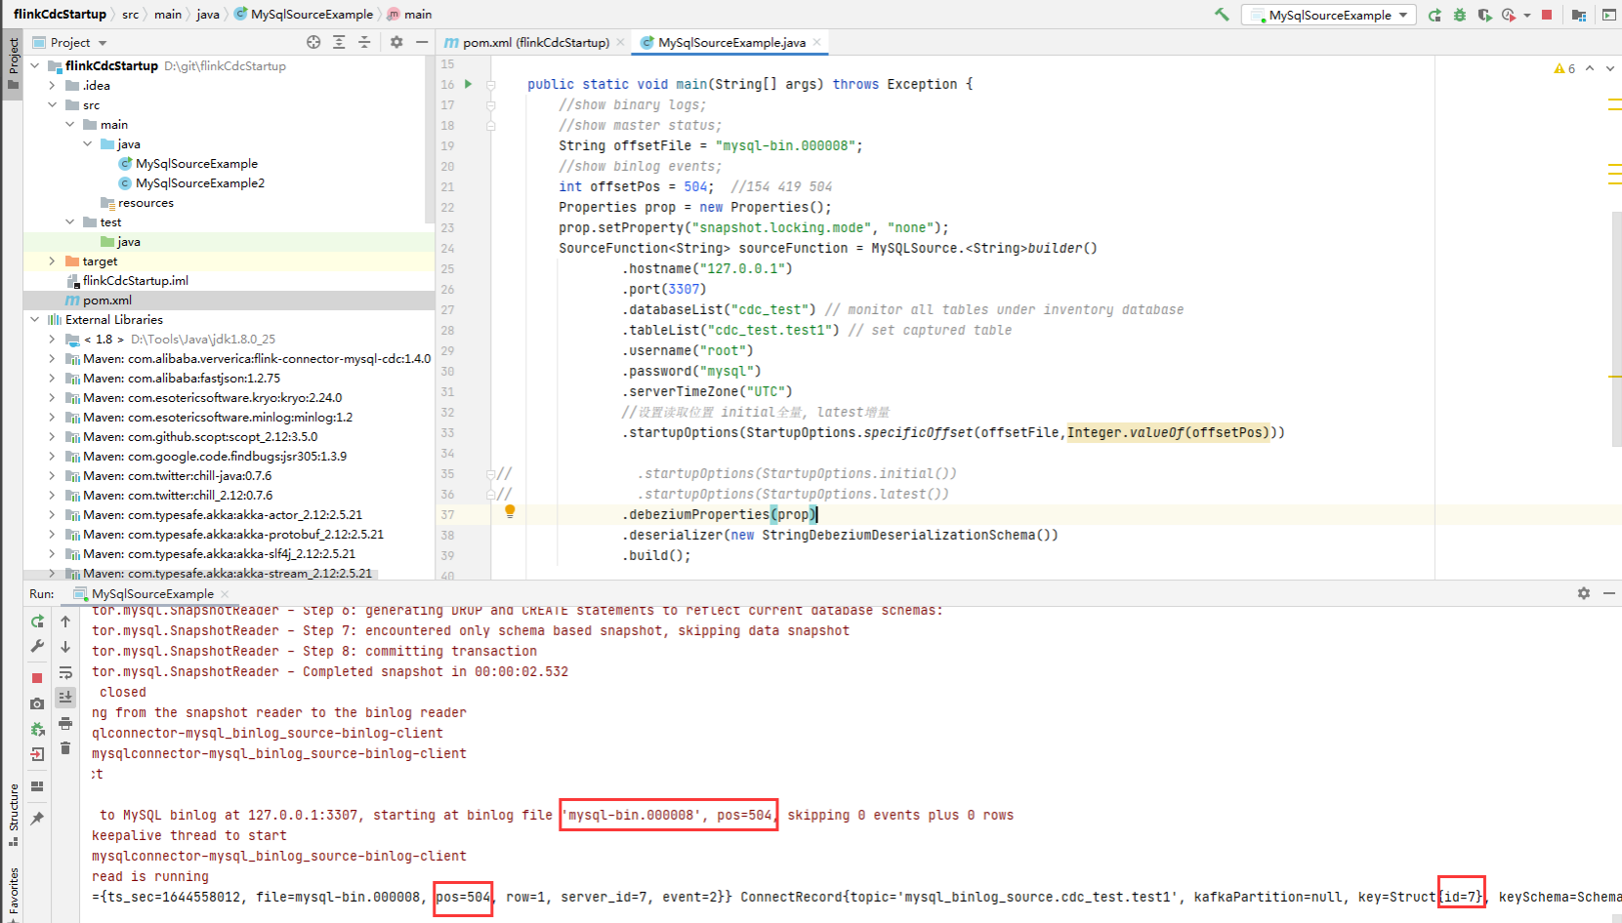Click the warnings count indicator showing 6

[x=1565, y=68]
